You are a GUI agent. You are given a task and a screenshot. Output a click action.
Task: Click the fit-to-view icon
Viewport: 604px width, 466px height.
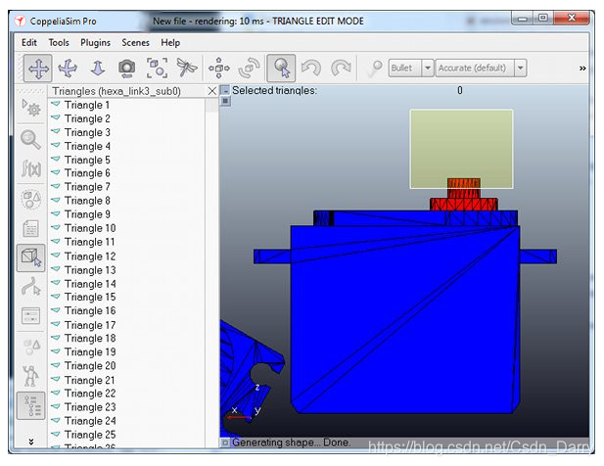click(x=157, y=69)
